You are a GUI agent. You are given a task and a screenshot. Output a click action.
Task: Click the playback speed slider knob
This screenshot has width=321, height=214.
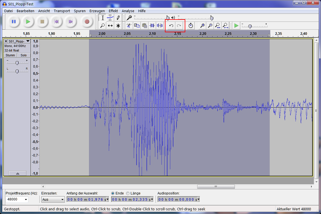click(250, 26)
